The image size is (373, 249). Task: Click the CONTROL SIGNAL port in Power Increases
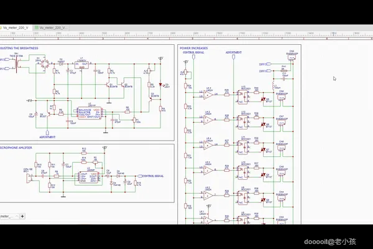coord(193,57)
